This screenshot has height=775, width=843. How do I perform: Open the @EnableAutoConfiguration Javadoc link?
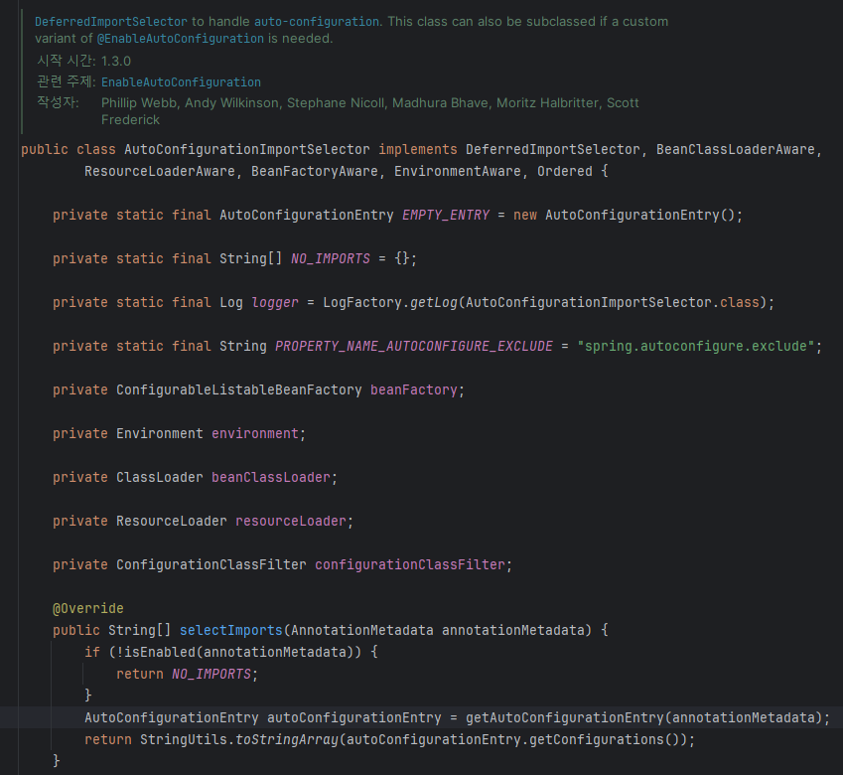[x=180, y=39]
